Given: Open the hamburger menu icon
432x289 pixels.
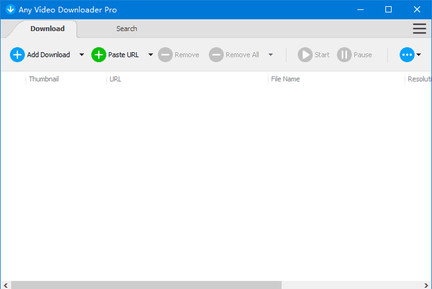Looking at the screenshot, I should 420,29.
